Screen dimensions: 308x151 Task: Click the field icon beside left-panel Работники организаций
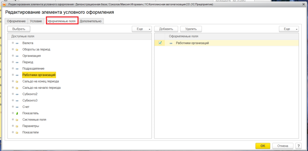click(17, 75)
